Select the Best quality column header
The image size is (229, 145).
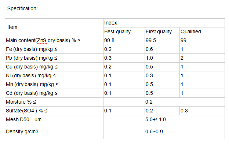pyautogui.click(x=124, y=31)
